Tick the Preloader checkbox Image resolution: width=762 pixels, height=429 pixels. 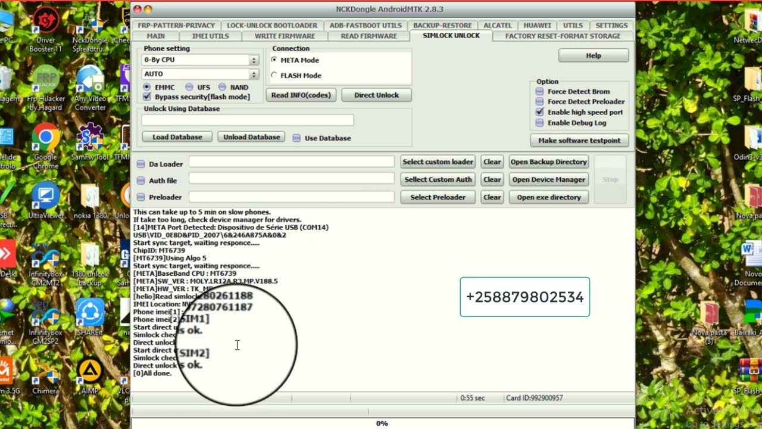[x=141, y=197]
